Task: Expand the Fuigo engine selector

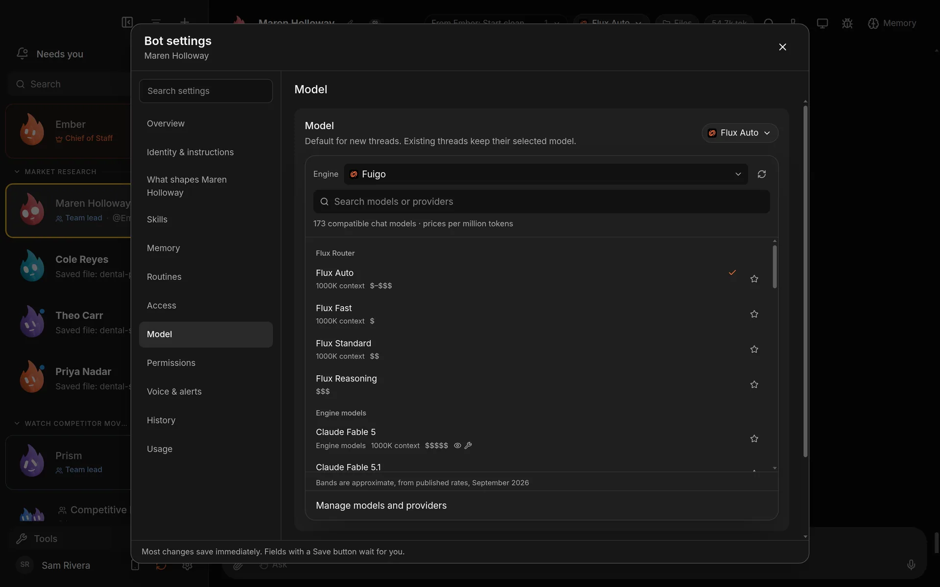Action: [x=545, y=174]
